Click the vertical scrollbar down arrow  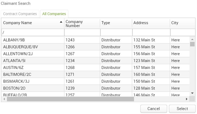coord(192,93)
